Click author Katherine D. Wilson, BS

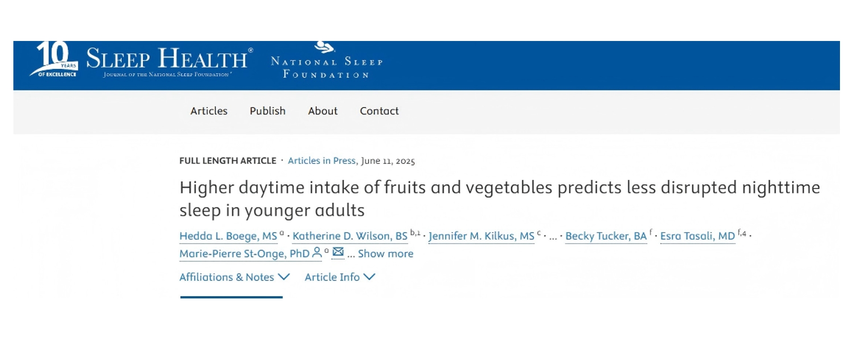click(350, 236)
